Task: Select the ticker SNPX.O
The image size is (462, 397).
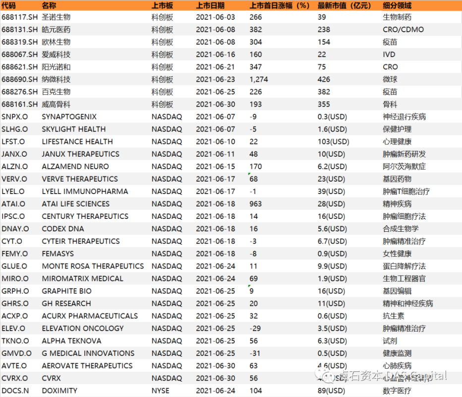Action: point(15,117)
